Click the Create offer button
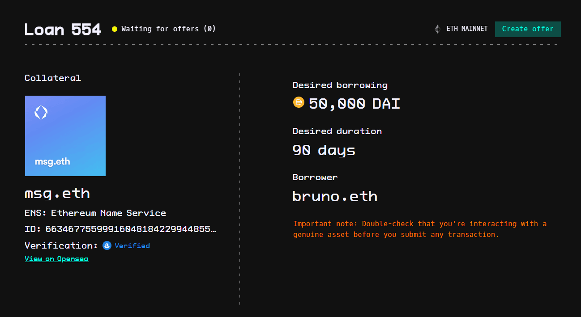581x317 pixels. coord(528,29)
